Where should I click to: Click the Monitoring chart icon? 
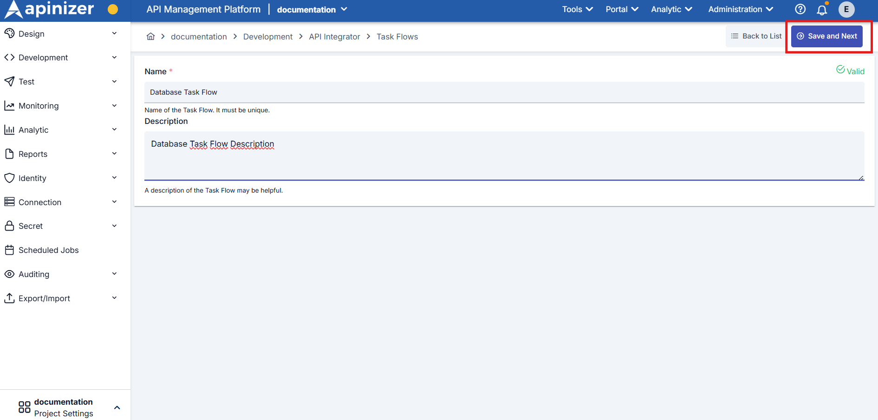click(x=10, y=105)
